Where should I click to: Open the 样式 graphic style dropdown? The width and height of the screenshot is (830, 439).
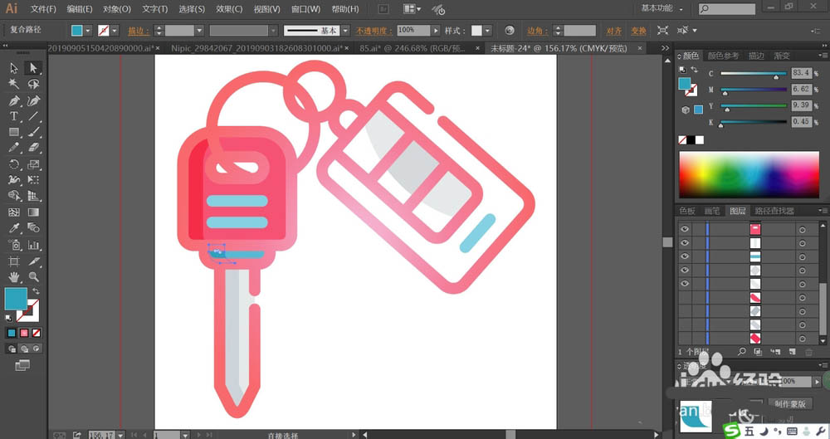click(487, 31)
